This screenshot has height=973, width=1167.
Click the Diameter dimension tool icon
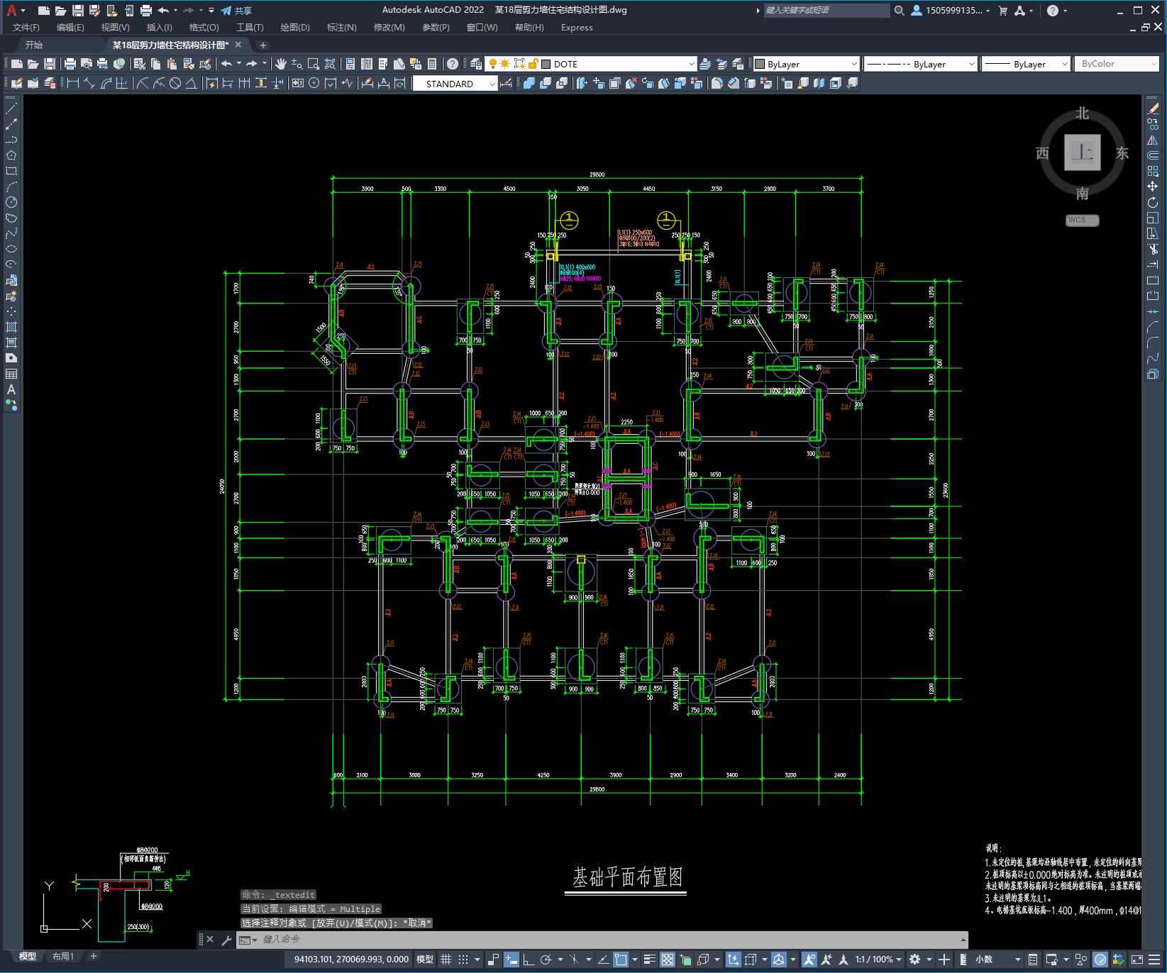coord(175,83)
